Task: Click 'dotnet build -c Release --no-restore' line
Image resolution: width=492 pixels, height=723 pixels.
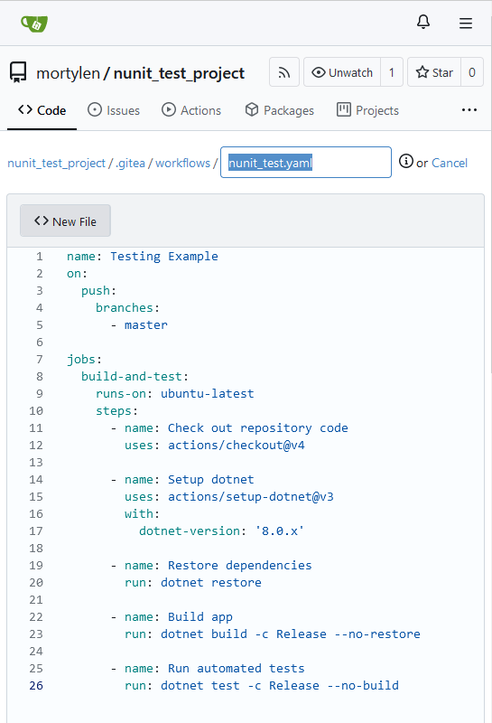Action: click(290, 634)
